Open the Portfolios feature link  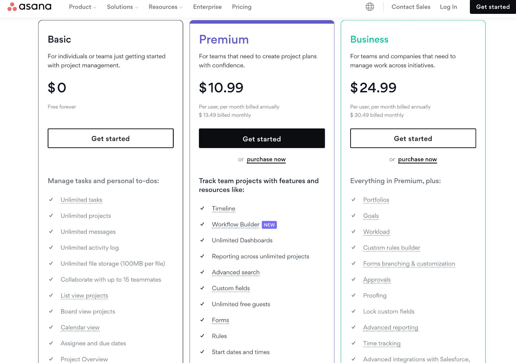(376, 200)
